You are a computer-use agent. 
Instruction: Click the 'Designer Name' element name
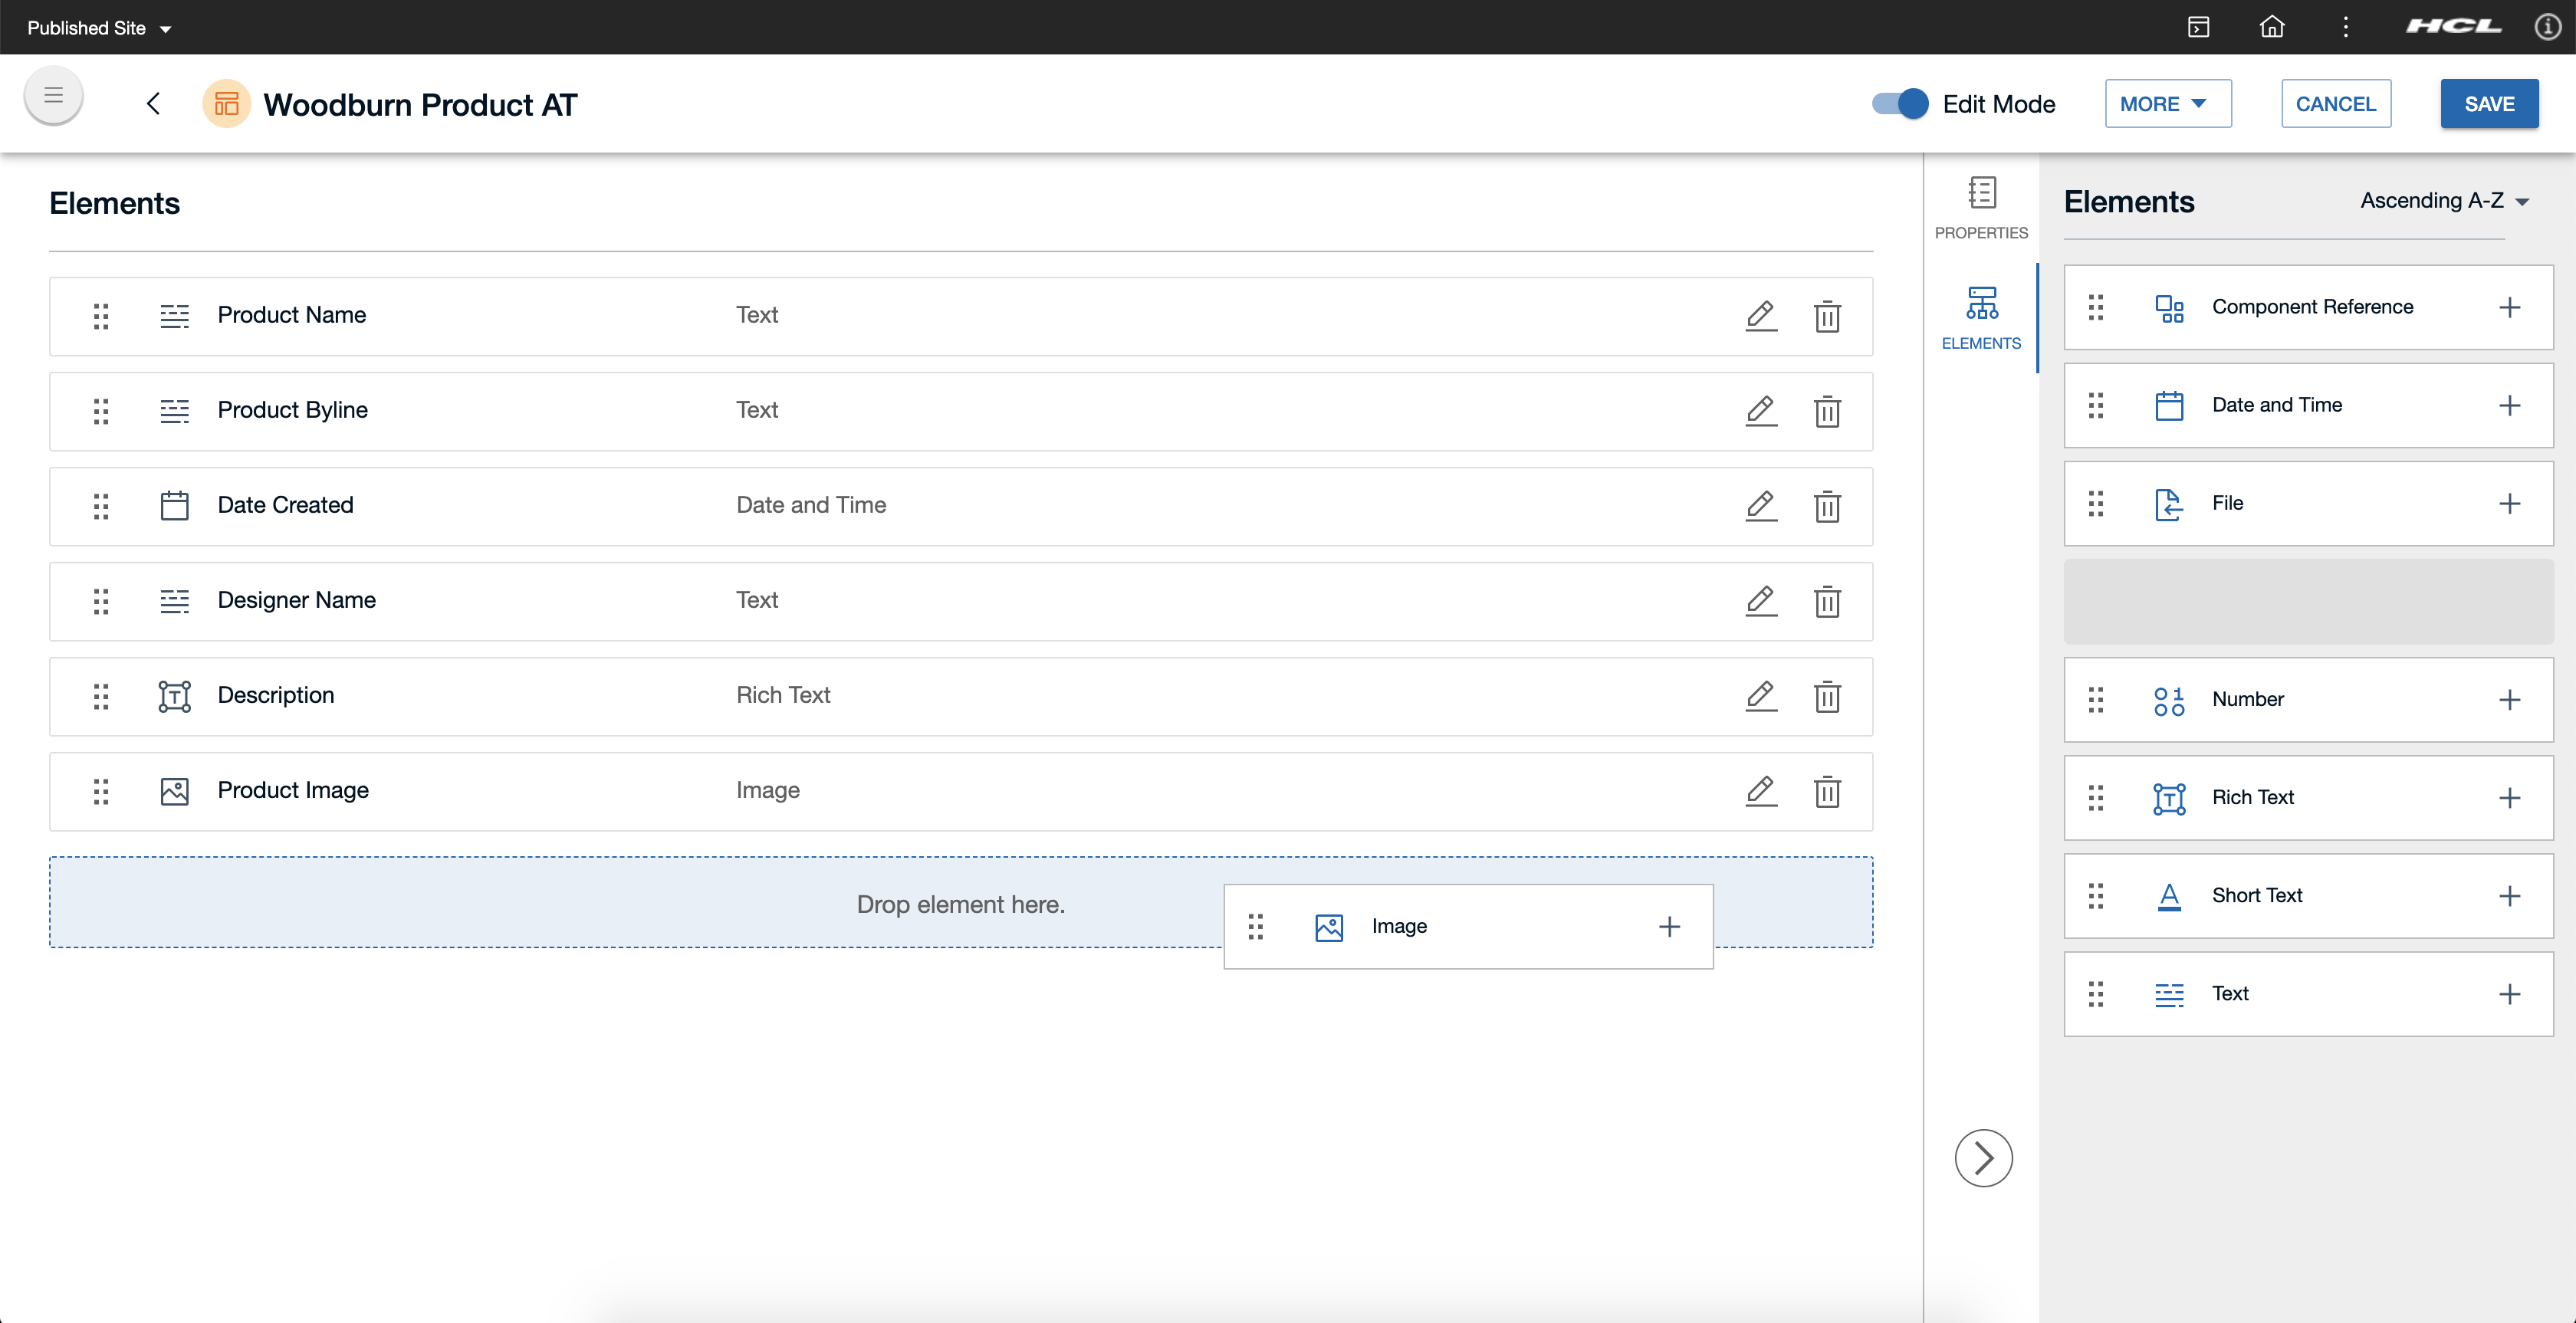[297, 600]
